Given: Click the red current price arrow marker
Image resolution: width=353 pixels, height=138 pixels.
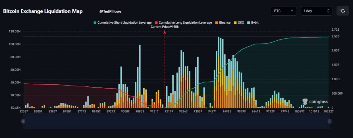Looking at the screenshot, I should [x=165, y=32].
